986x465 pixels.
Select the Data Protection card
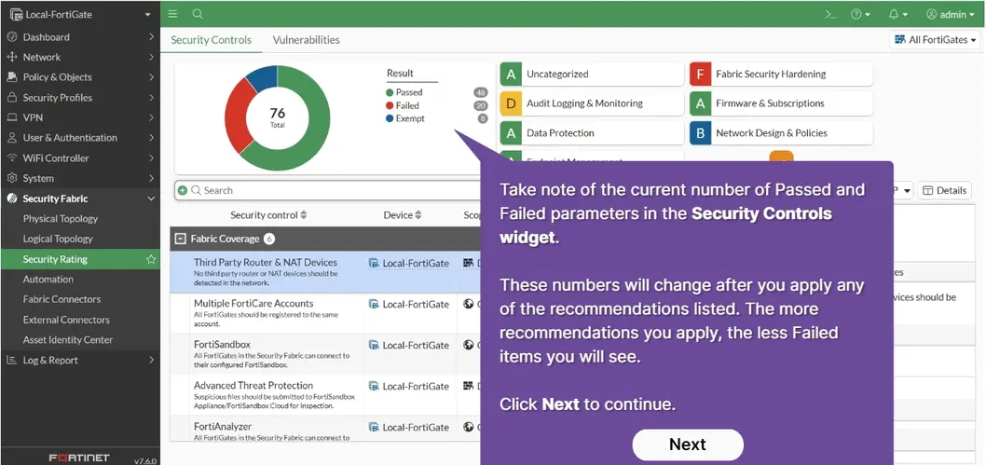coord(592,133)
